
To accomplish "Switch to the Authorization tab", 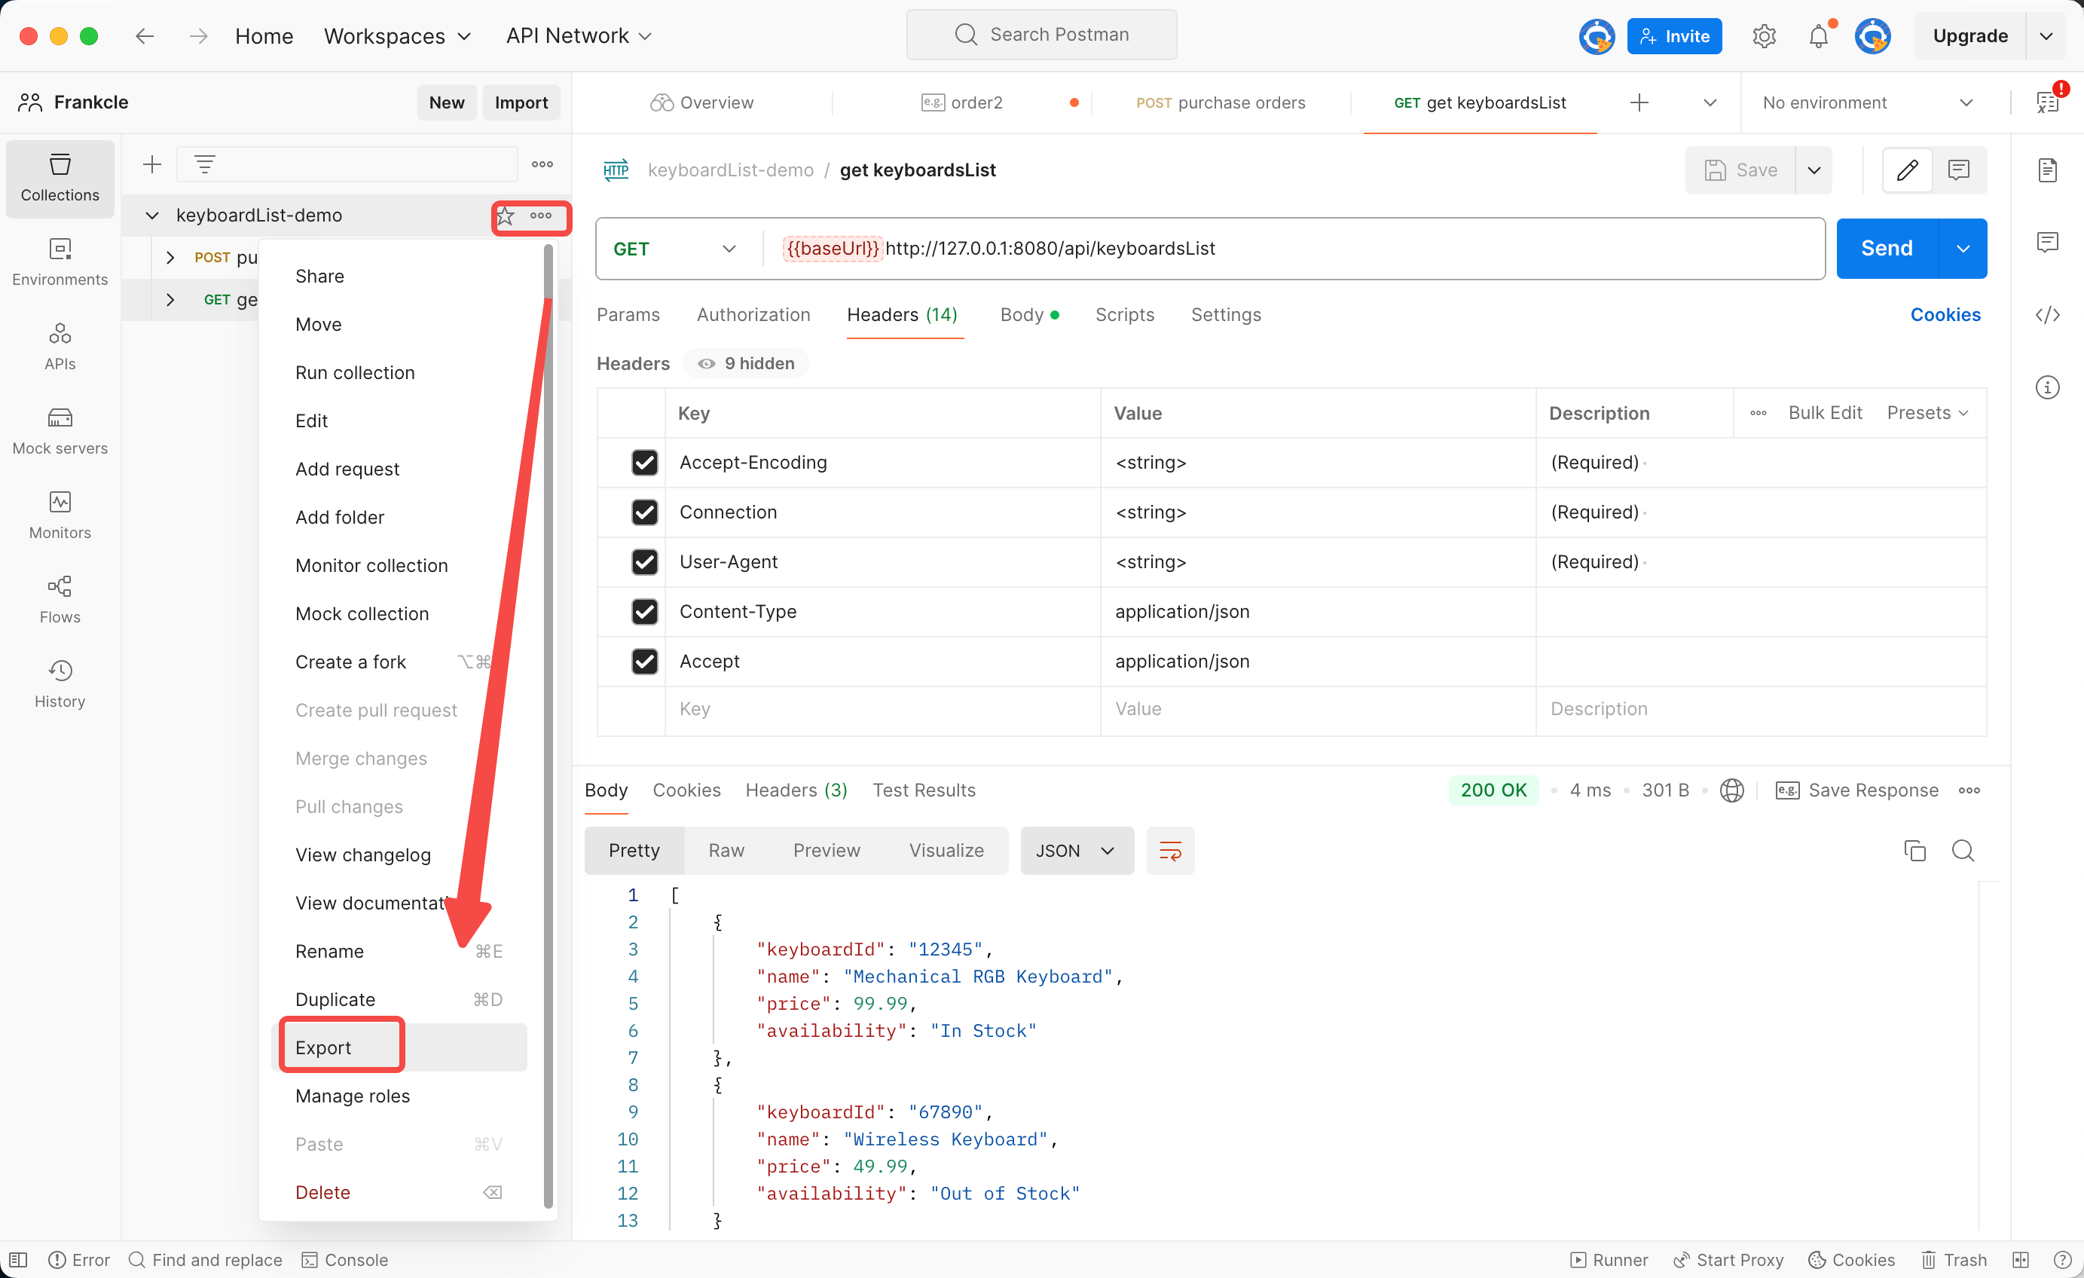I will pyautogui.click(x=753, y=315).
